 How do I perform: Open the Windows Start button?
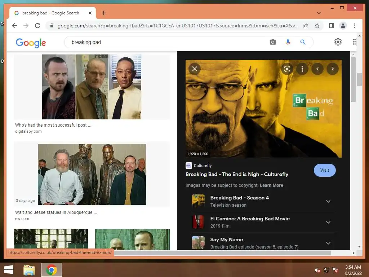[9, 270]
